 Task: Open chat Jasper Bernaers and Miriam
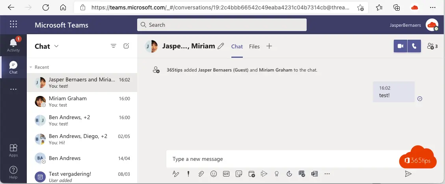point(82,83)
